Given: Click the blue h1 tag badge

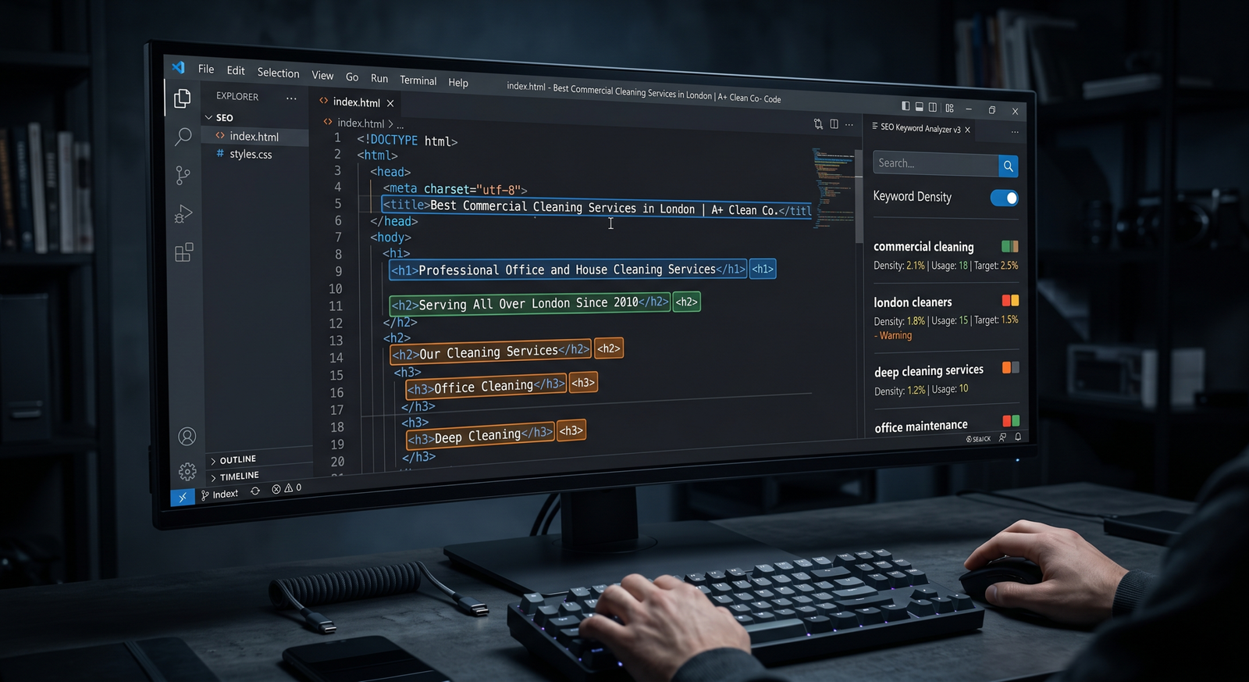Looking at the screenshot, I should 763,270.
